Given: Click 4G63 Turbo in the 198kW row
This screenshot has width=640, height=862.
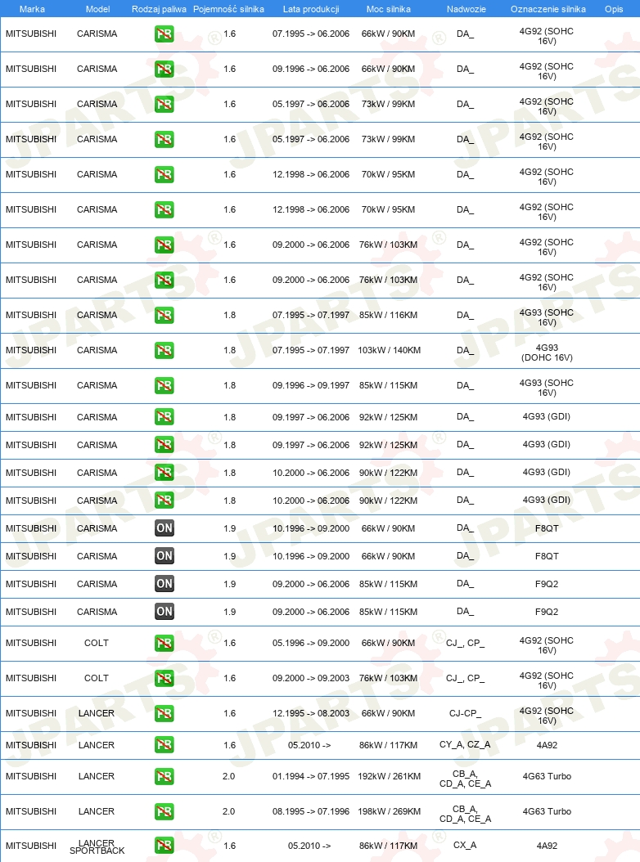Looking at the screenshot, I should [547, 811].
